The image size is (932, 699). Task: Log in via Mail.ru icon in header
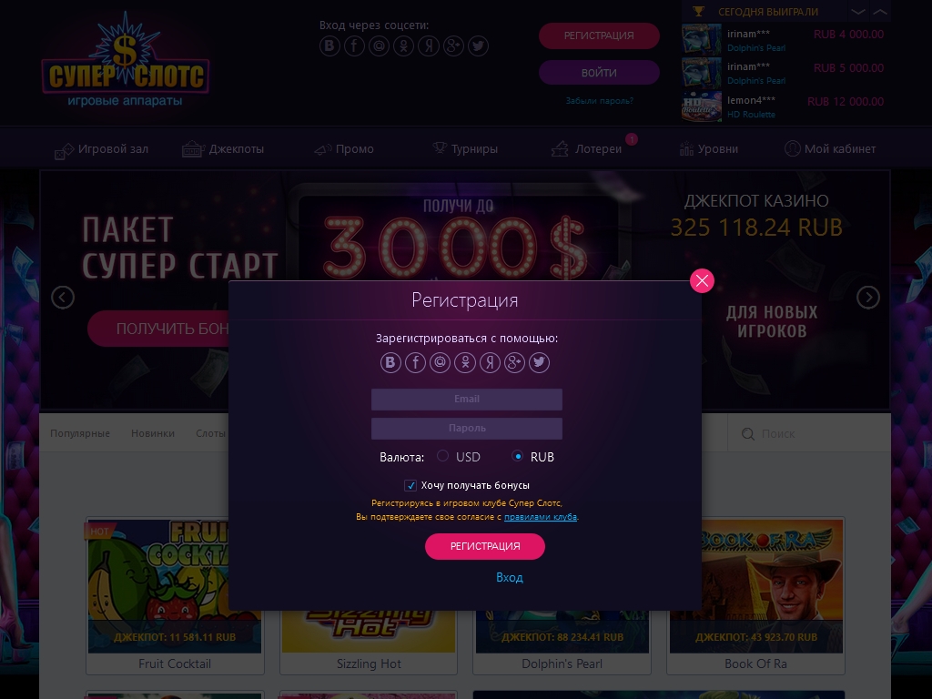click(x=380, y=46)
